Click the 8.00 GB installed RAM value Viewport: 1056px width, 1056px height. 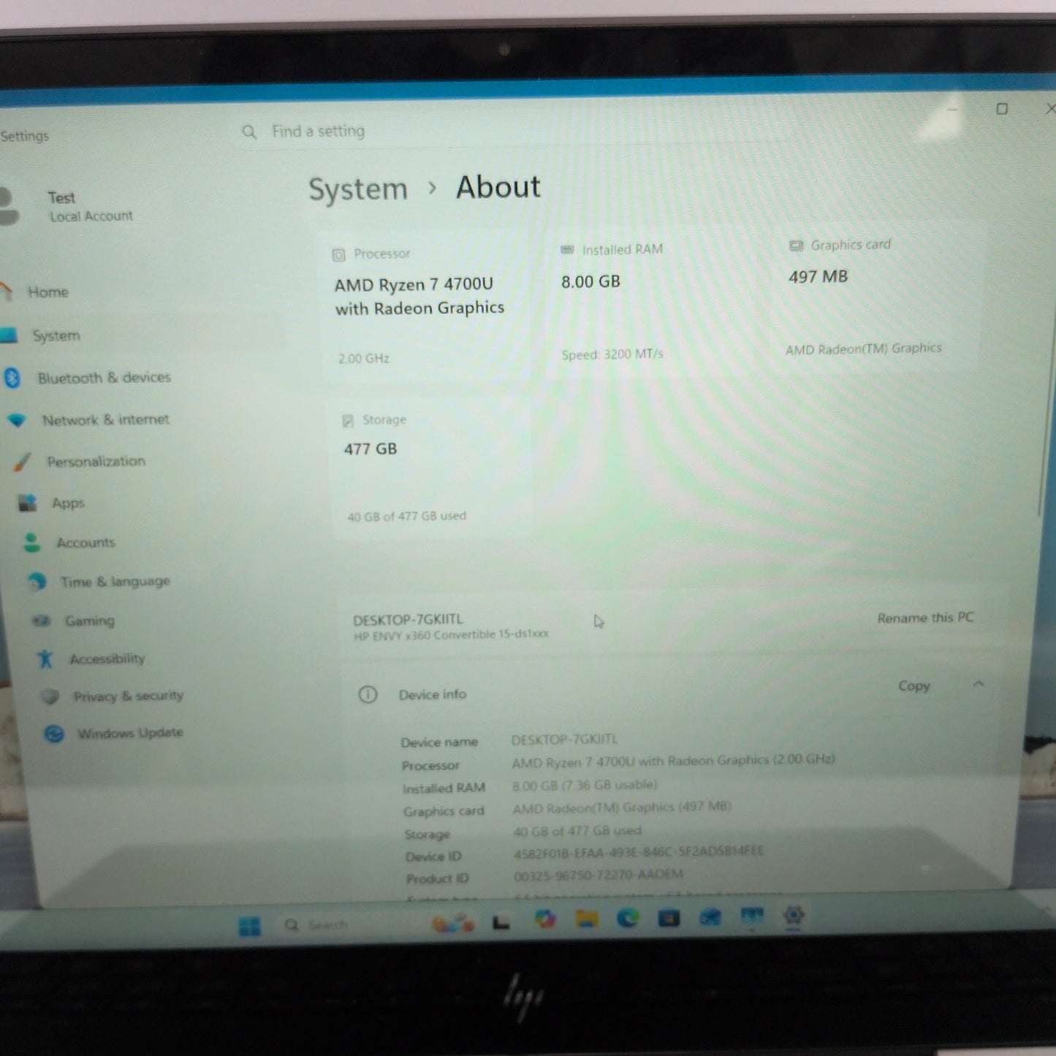590,282
